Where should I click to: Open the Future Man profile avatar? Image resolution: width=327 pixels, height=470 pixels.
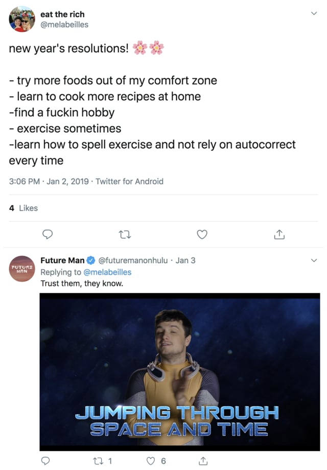22,268
